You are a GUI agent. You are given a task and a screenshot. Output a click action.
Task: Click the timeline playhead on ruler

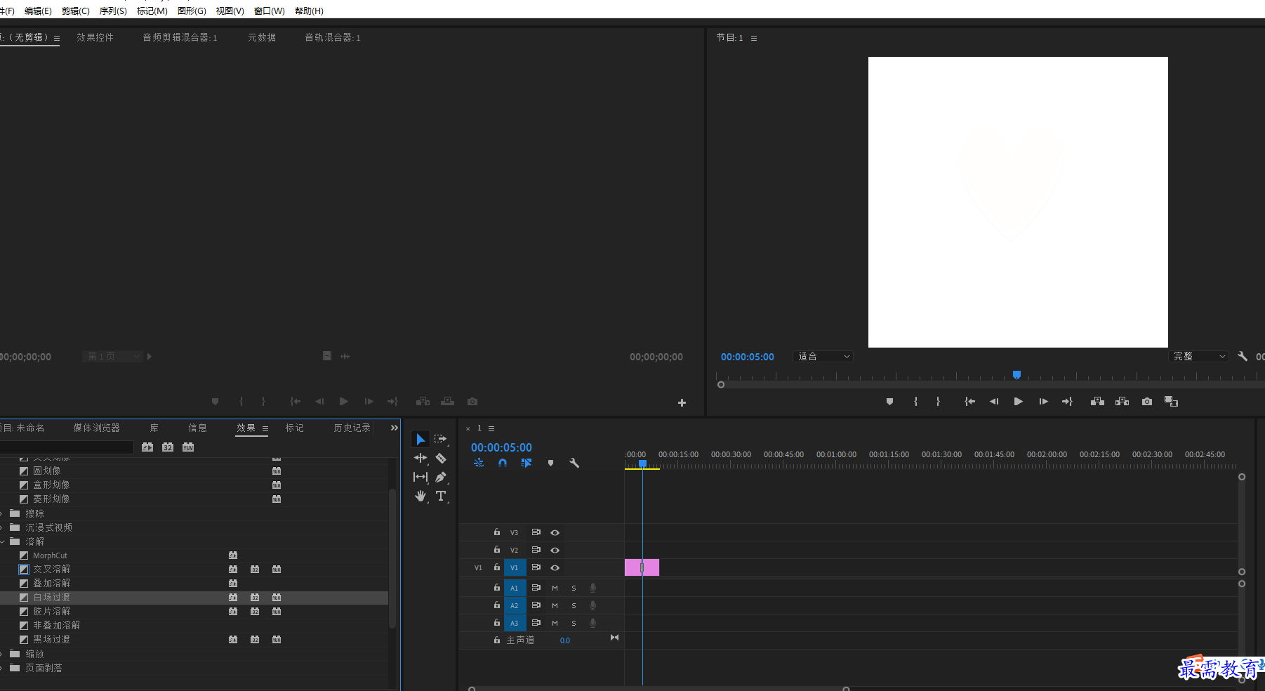642,463
